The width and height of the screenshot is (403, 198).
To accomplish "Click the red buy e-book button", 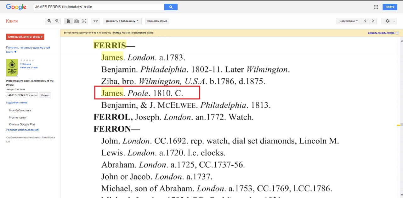I will click(x=25, y=37).
